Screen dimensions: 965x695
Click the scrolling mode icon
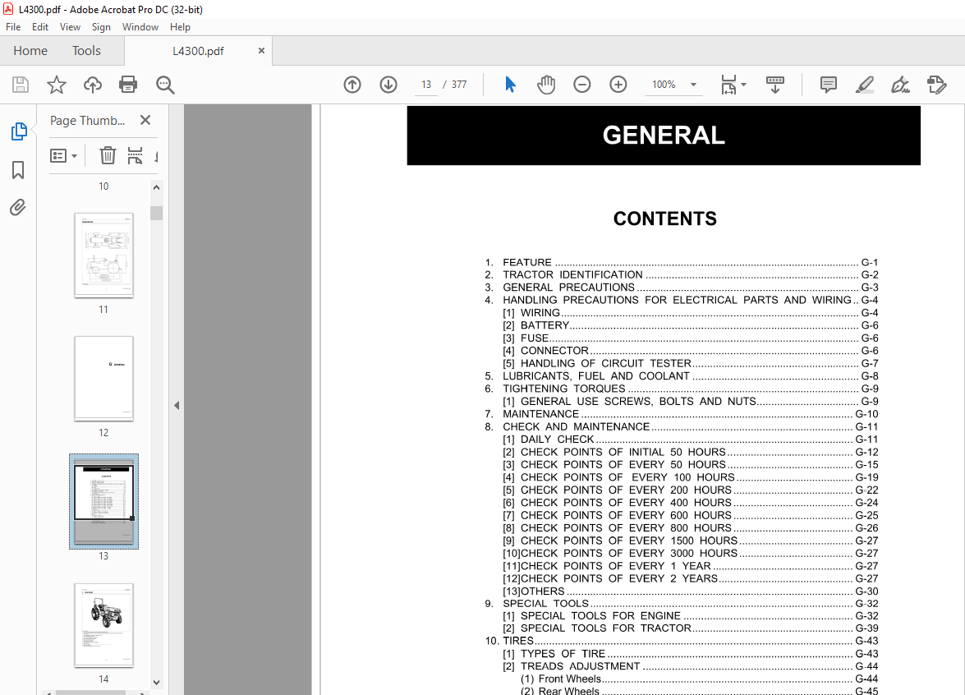[x=774, y=85]
